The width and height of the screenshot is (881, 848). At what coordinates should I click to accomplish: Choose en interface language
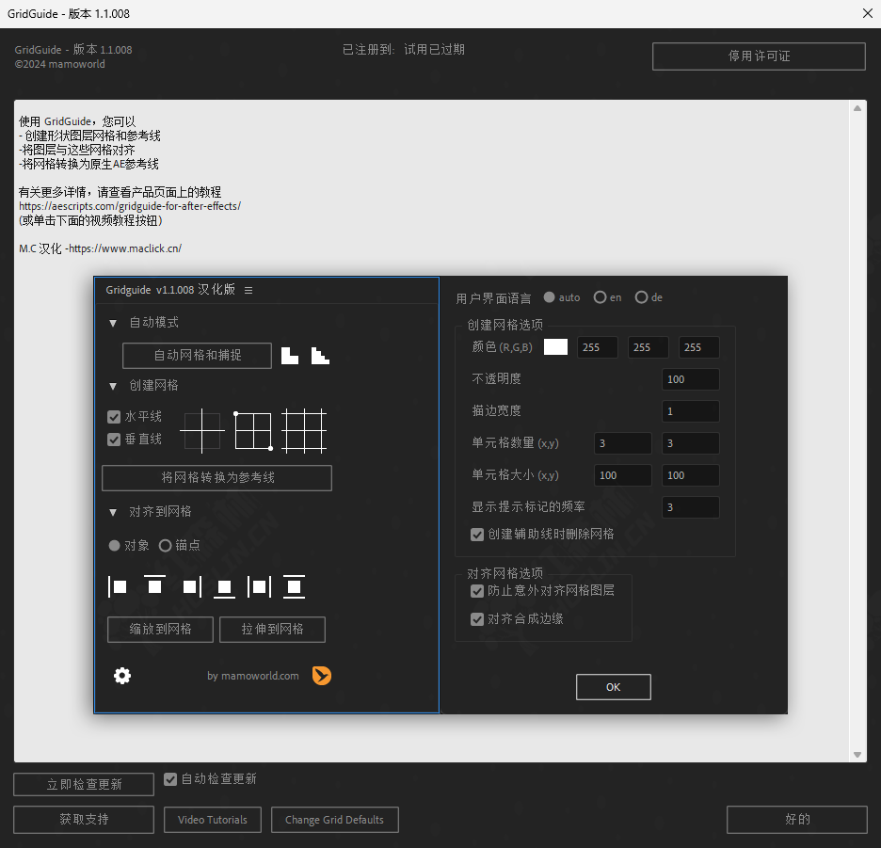click(601, 297)
